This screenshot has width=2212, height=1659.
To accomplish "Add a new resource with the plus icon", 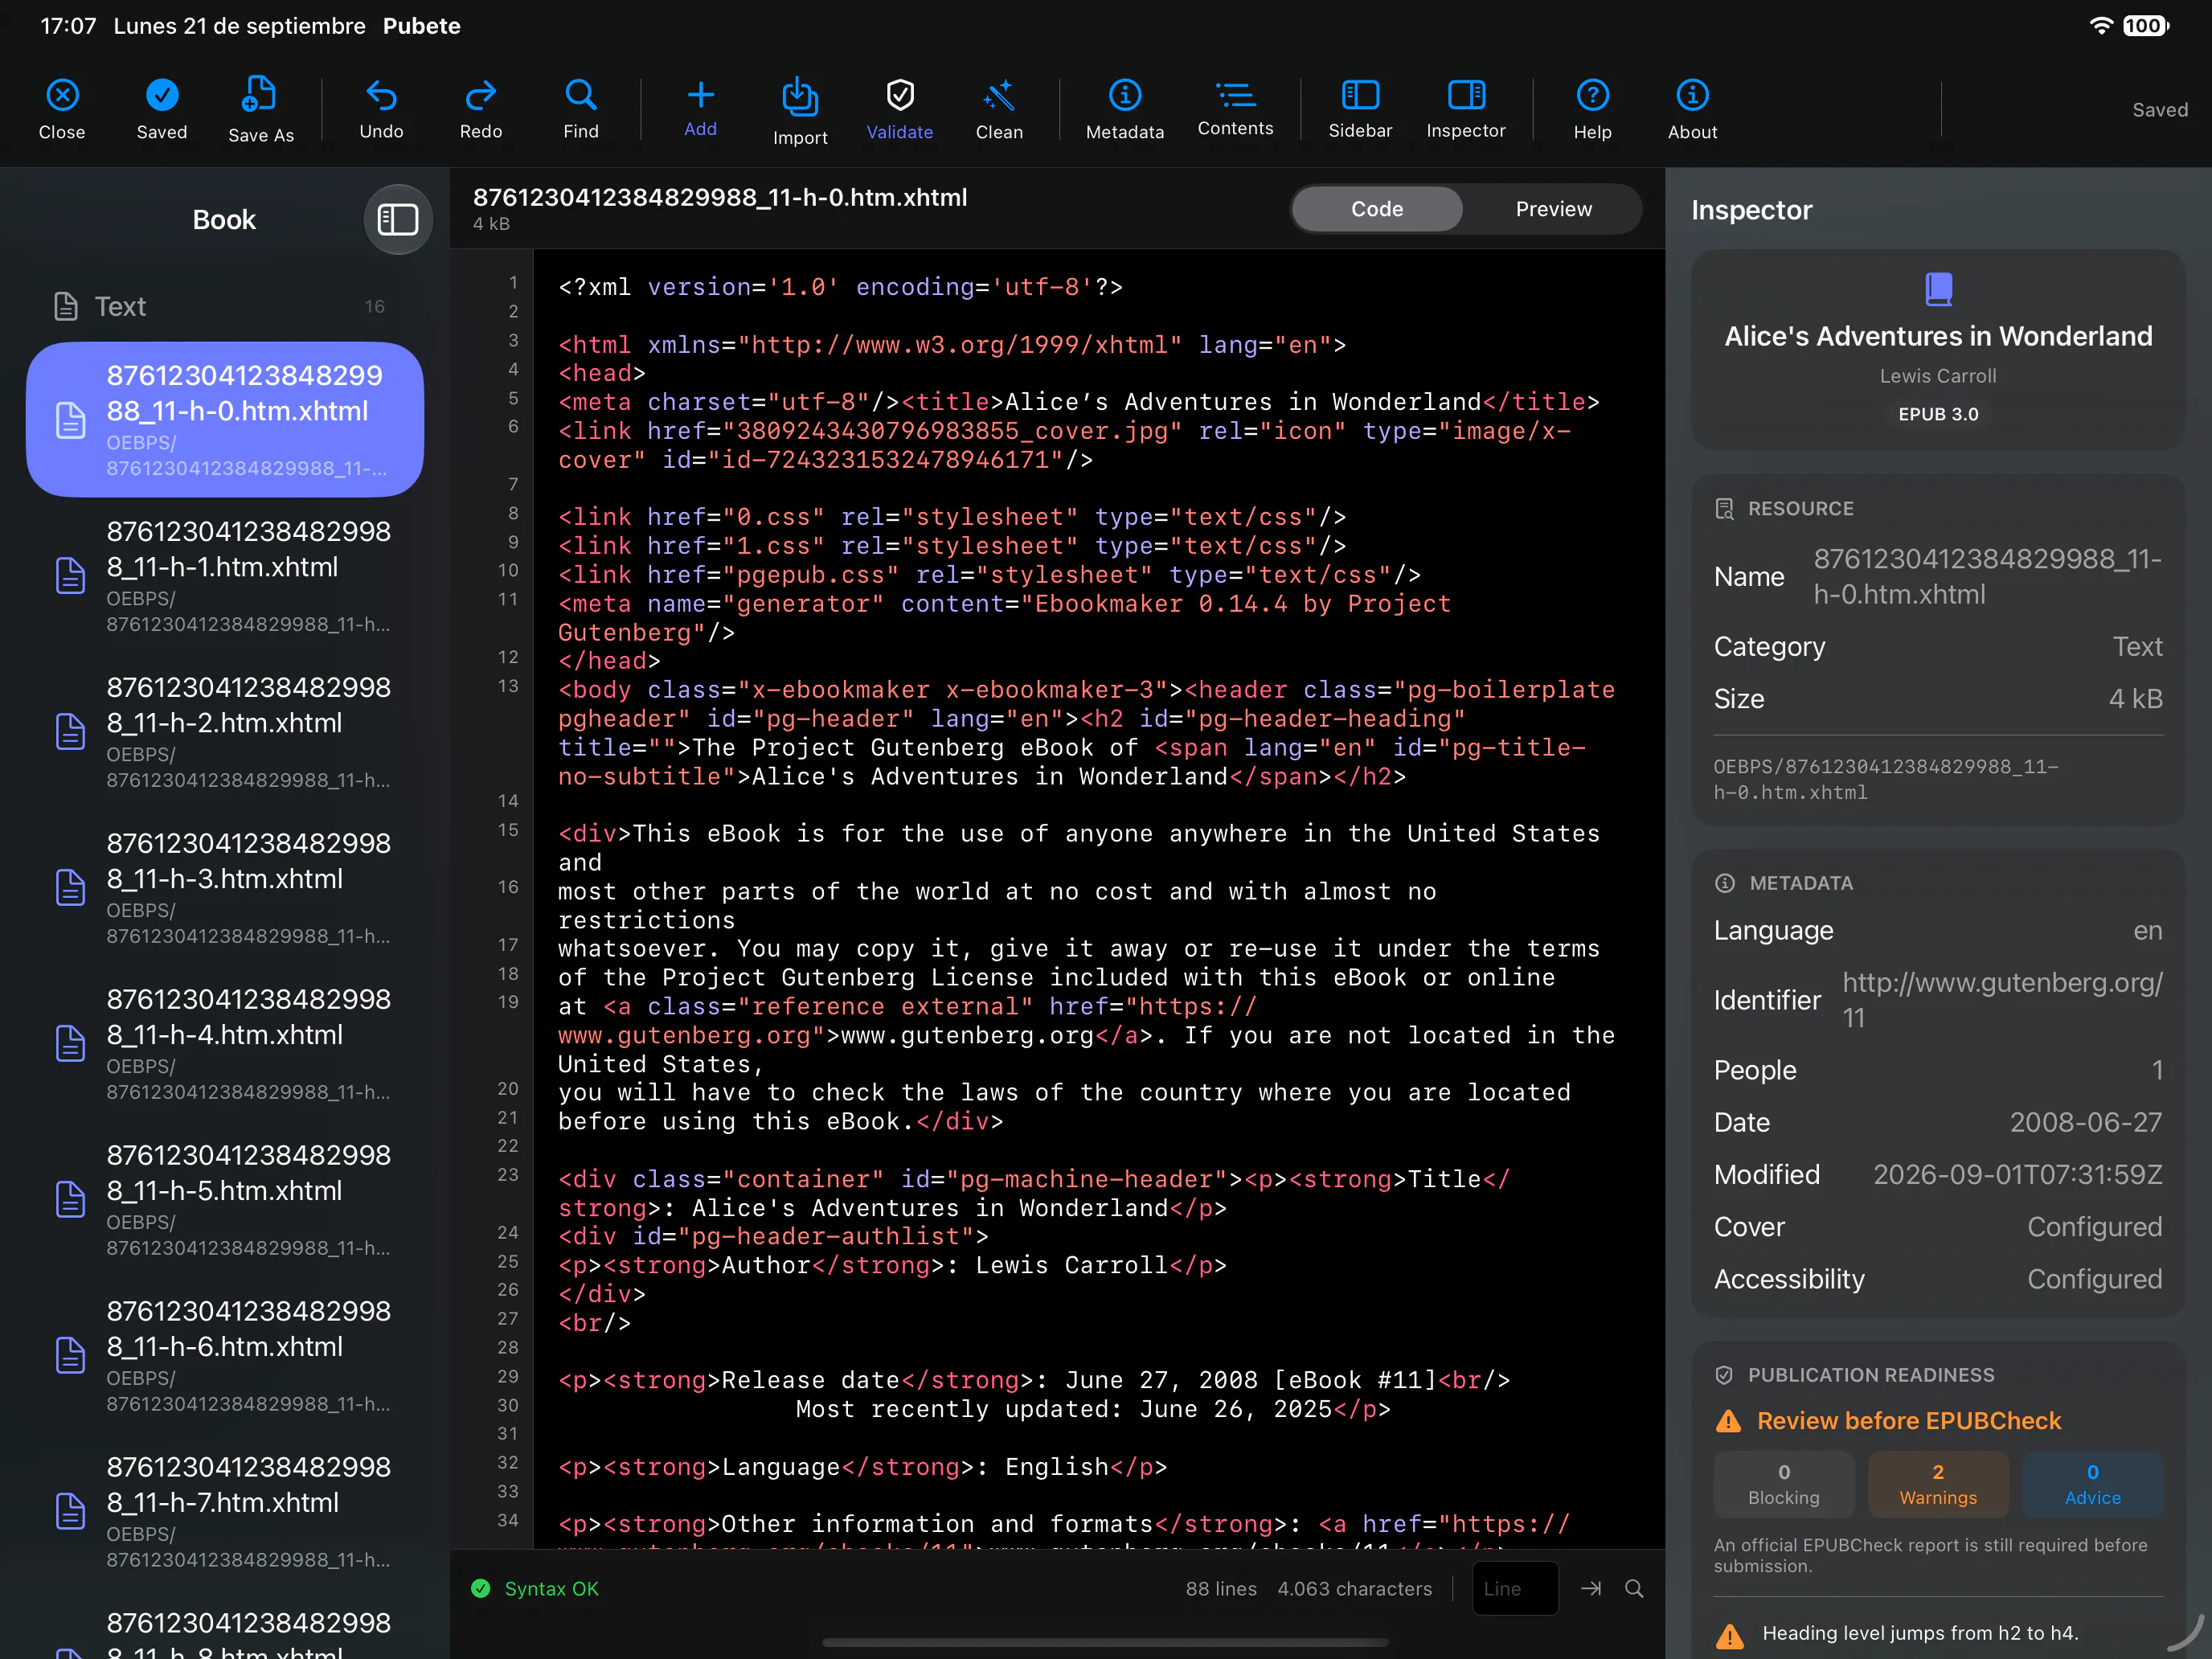I will [700, 108].
